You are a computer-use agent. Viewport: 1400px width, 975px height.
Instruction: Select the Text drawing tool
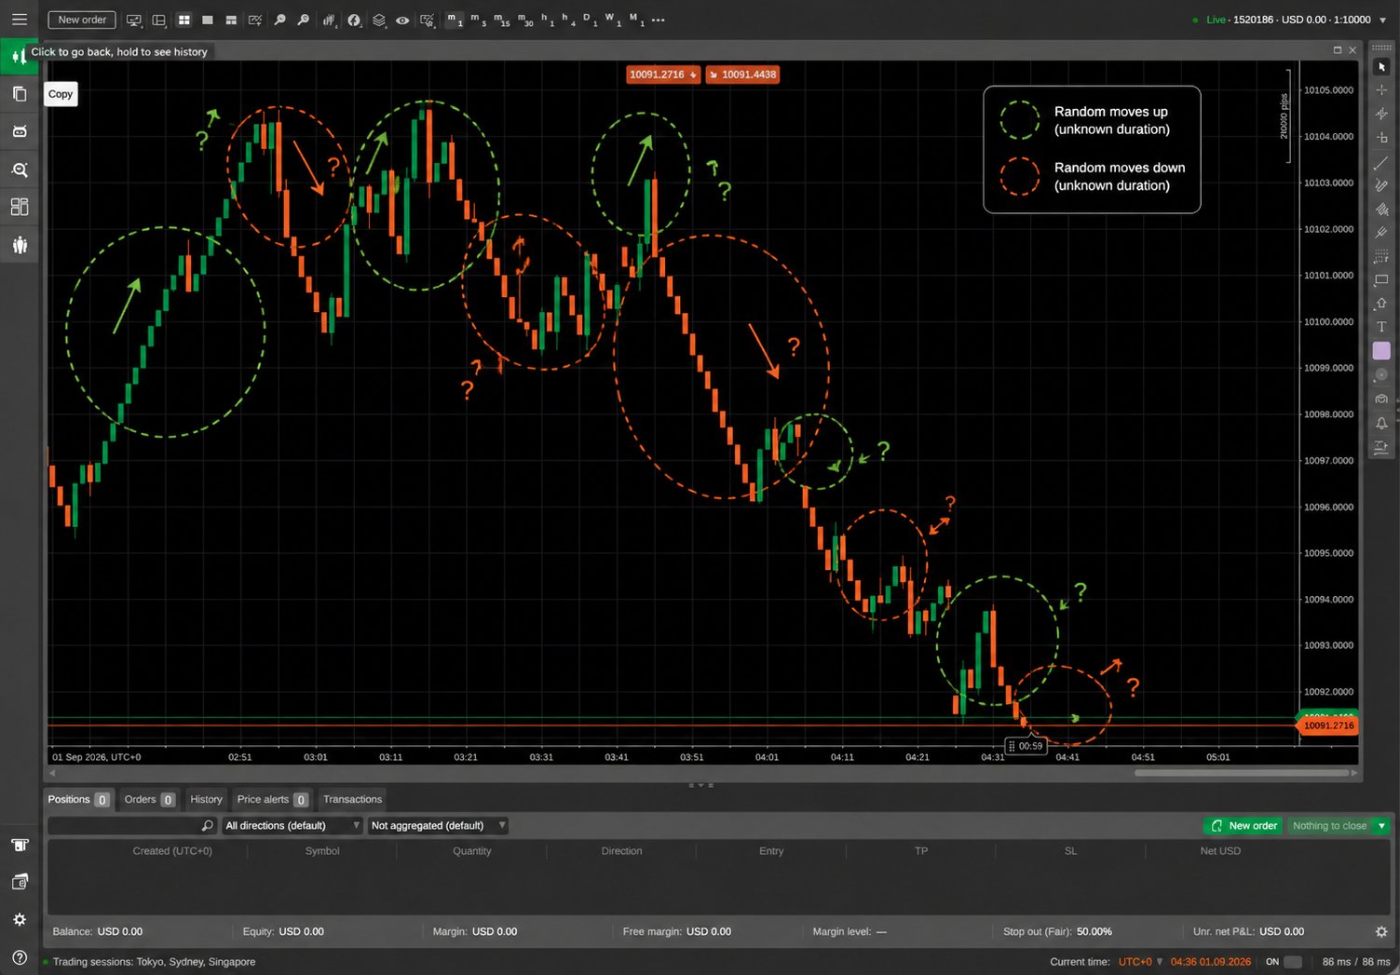[1381, 327]
